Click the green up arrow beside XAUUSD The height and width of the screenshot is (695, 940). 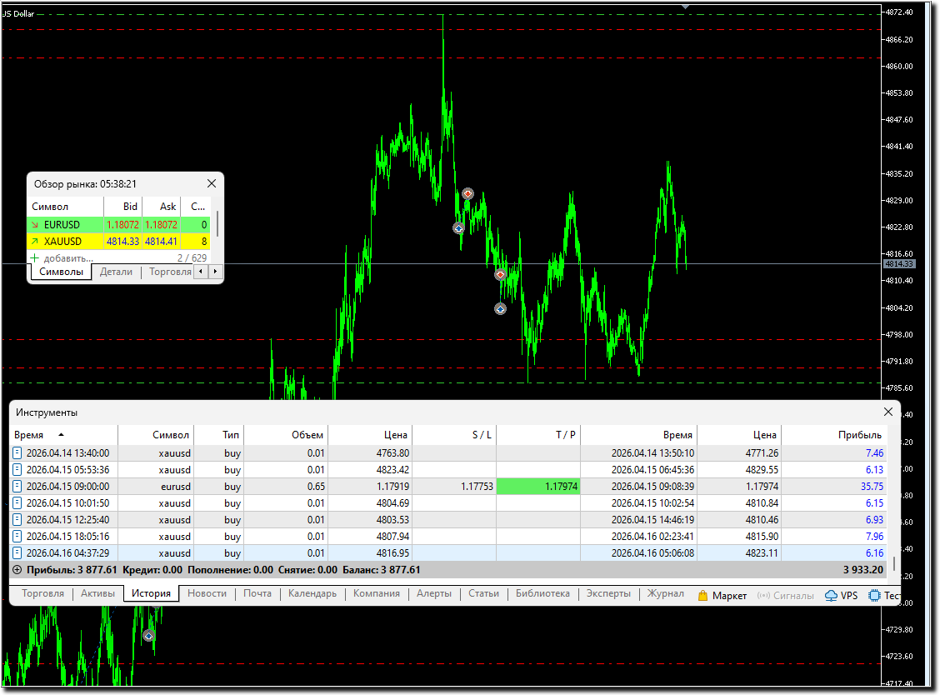[x=34, y=242]
